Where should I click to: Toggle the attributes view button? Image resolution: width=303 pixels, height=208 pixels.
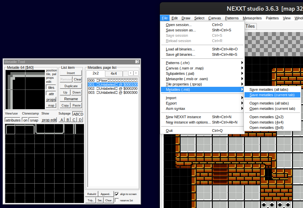click(x=13, y=120)
